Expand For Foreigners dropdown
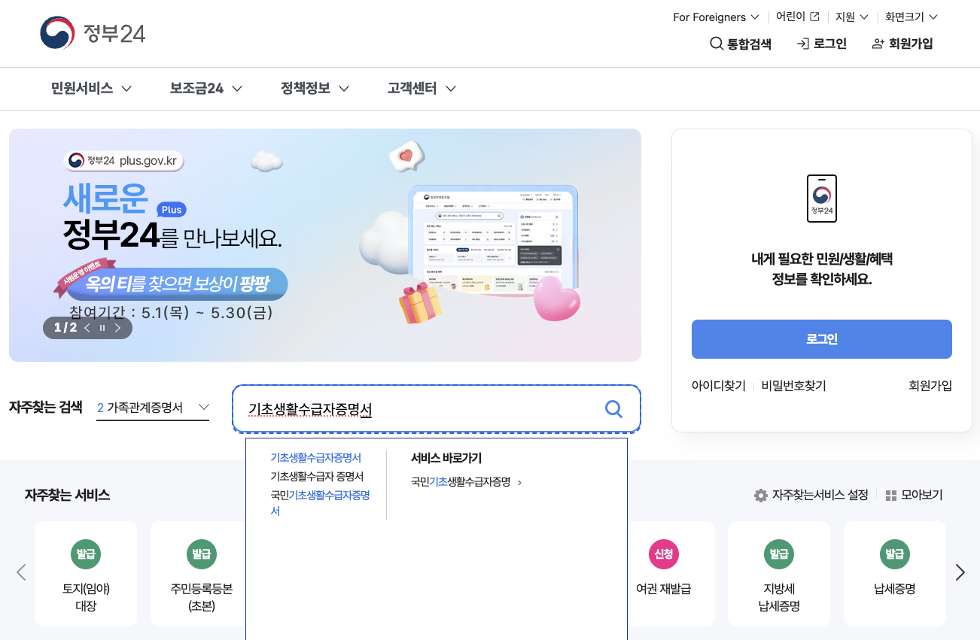Image resolution: width=980 pixels, height=640 pixels. click(x=715, y=17)
